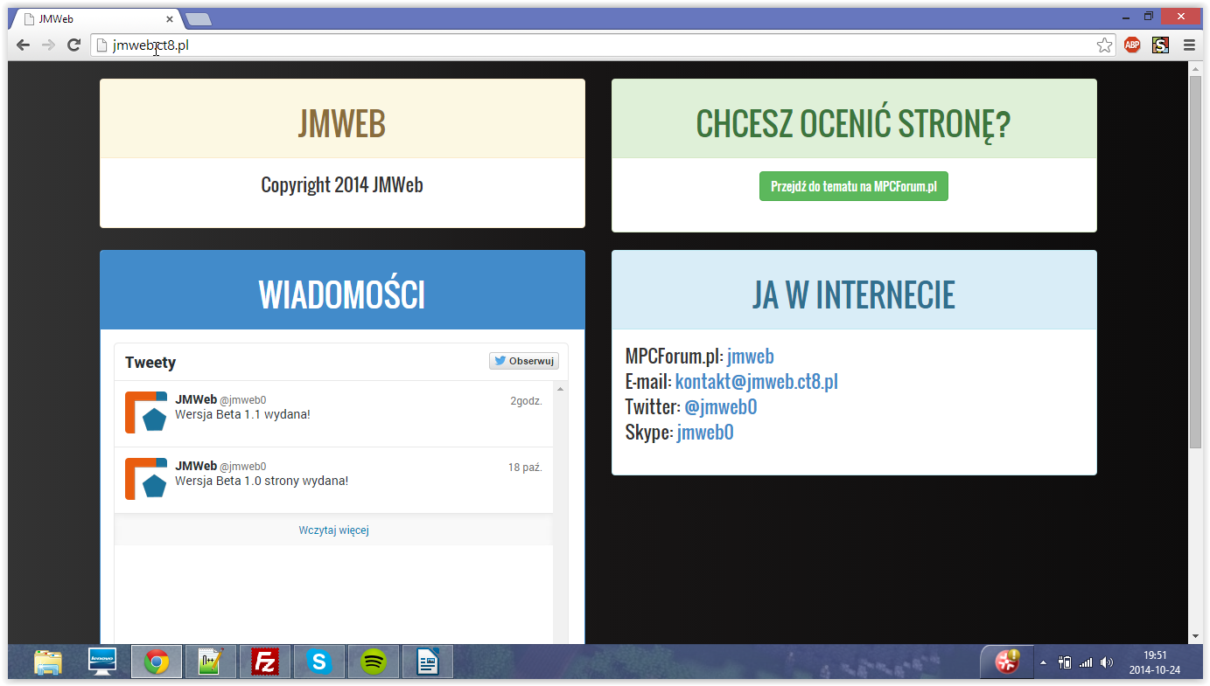Open File Explorer from the taskbar
This screenshot has width=1210, height=686.
point(48,662)
